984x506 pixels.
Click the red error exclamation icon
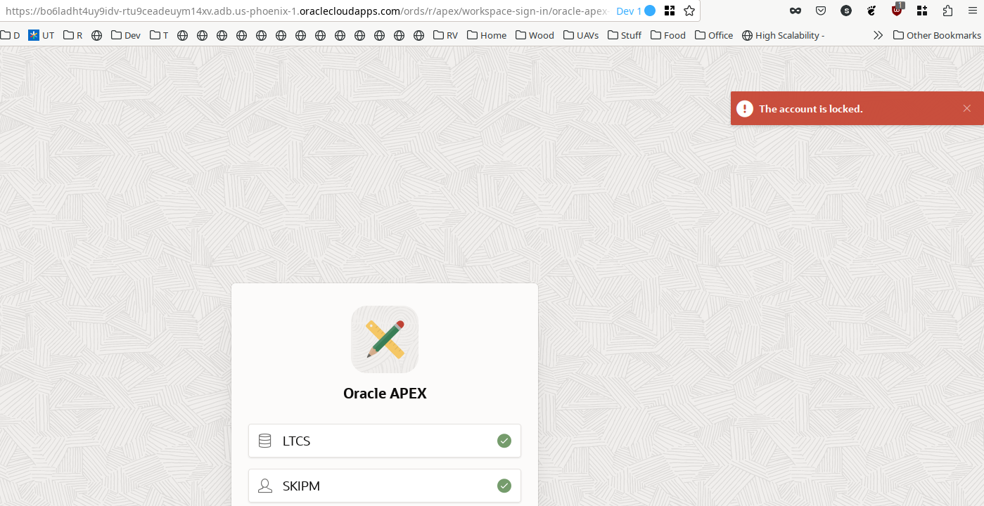[745, 108]
